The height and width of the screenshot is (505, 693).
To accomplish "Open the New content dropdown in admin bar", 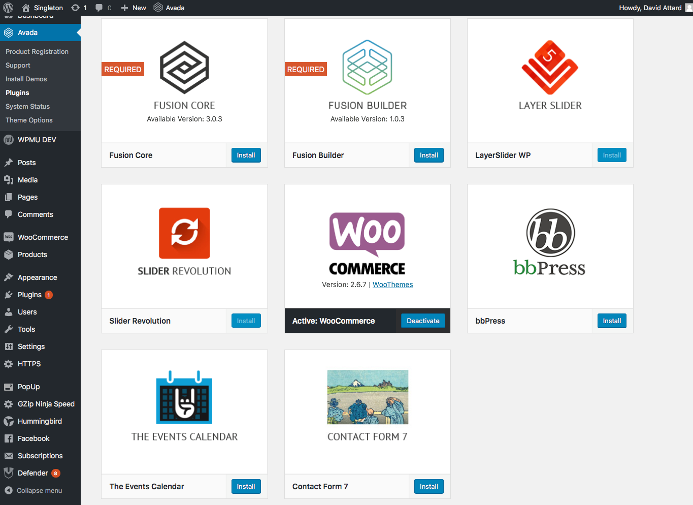I will click(x=134, y=8).
